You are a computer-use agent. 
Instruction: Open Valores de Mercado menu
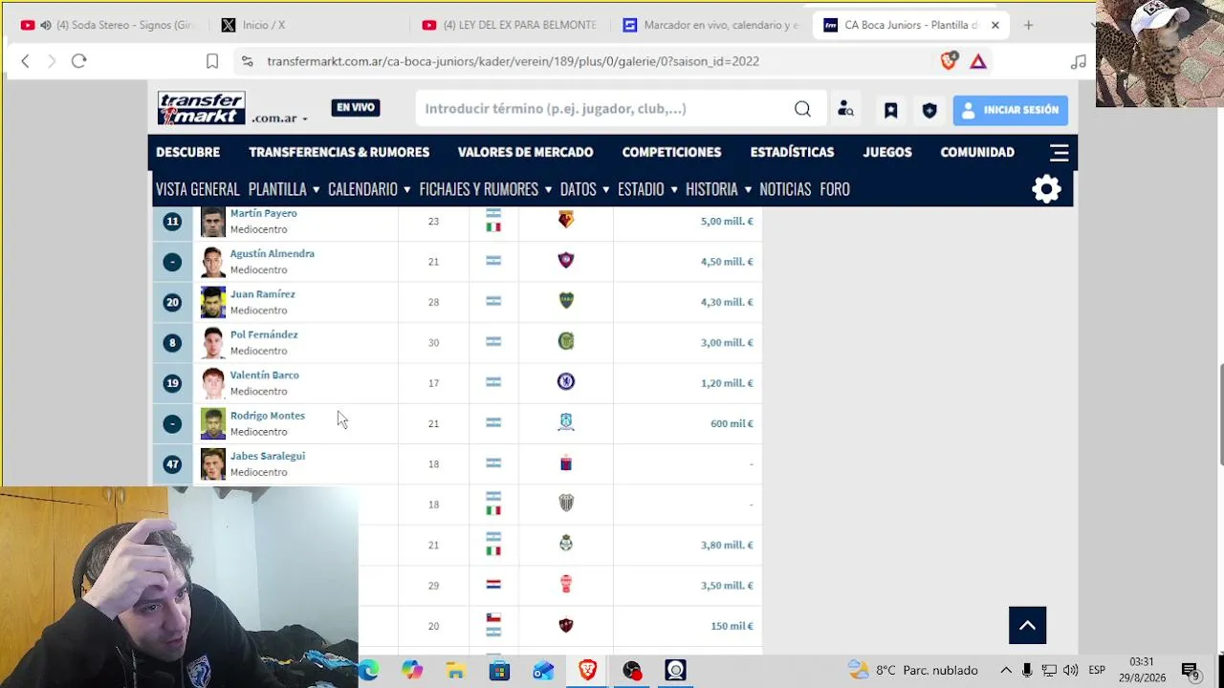pyautogui.click(x=525, y=152)
